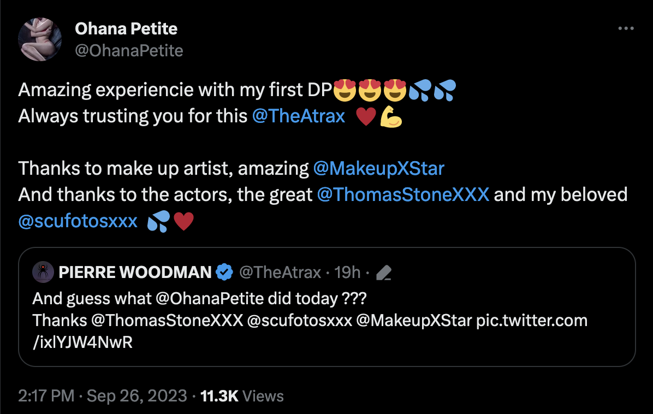Open the blue @scufotosxxx mention link
The image size is (653, 414).
point(78,221)
